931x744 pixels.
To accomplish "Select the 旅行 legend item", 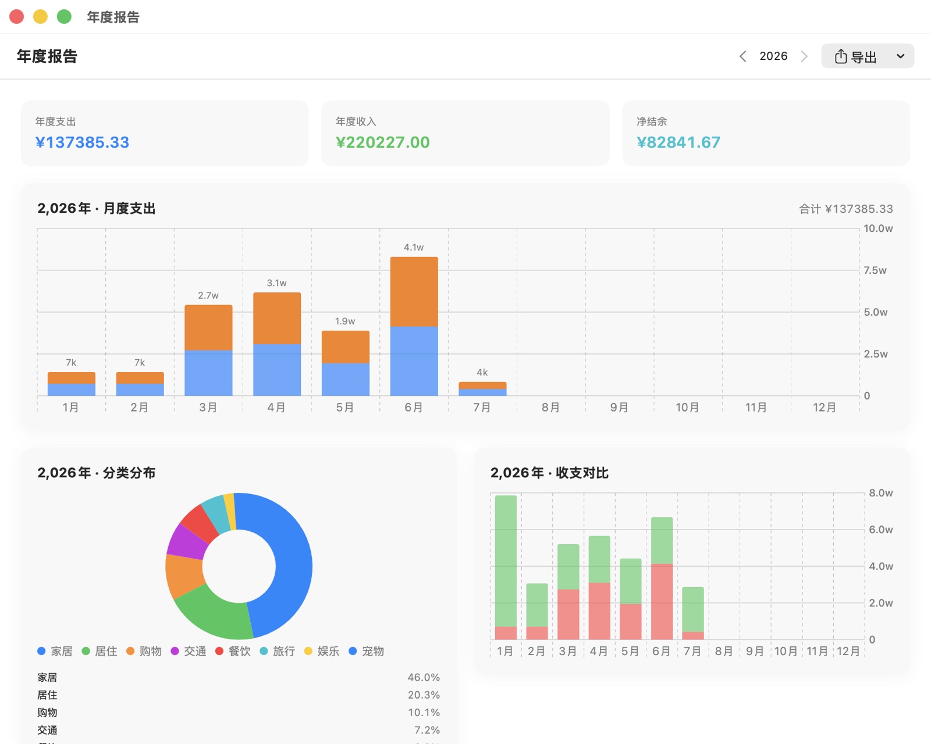I will (x=277, y=651).
